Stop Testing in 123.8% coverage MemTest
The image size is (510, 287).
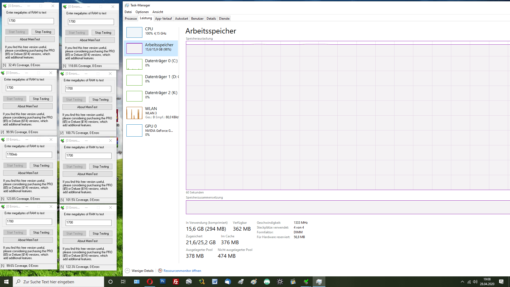(x=41, y=166)
